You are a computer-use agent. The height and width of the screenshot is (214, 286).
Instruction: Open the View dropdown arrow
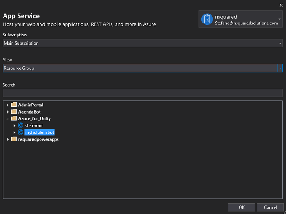click(280, 68)
